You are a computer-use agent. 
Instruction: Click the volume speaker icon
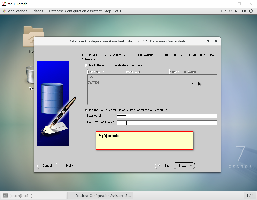pos(244,11)
